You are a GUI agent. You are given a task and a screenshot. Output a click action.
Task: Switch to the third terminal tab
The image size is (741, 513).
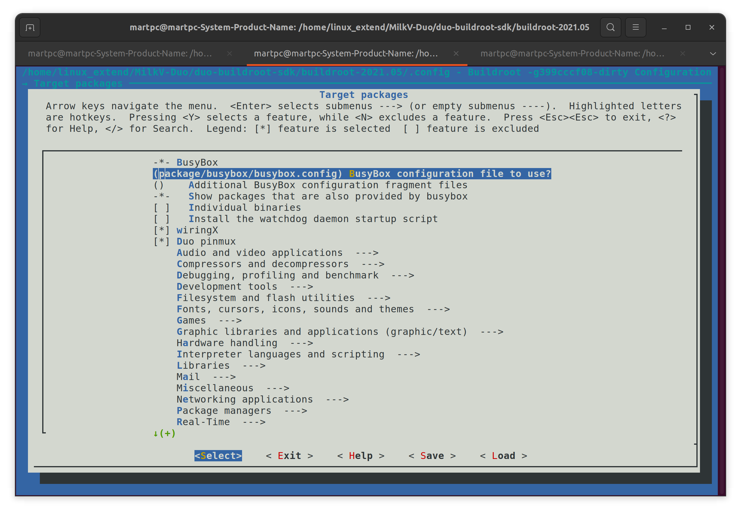[572, 54]
